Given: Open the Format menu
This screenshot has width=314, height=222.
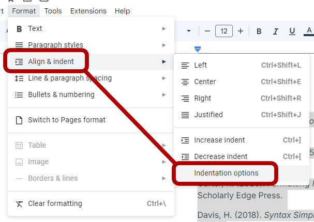Looking at the screenshot, I should [x=24, y=11].
